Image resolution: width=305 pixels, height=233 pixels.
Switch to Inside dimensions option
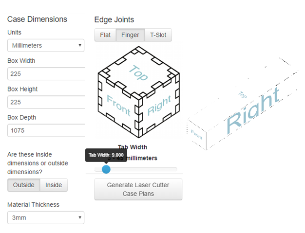point(54,185)
